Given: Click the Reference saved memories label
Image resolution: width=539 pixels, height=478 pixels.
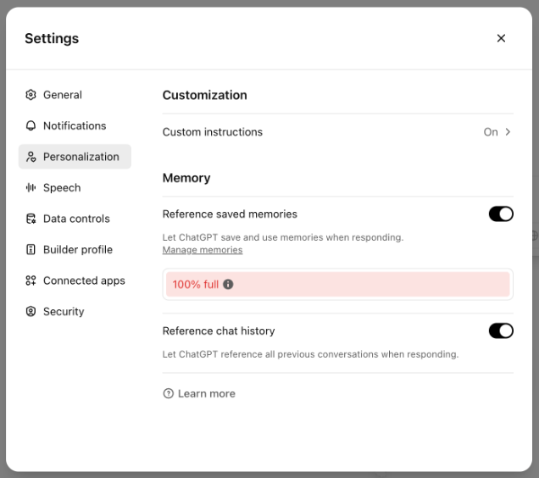Looking at the screenshot, I should pyautogui.click(x=230, y=214).
